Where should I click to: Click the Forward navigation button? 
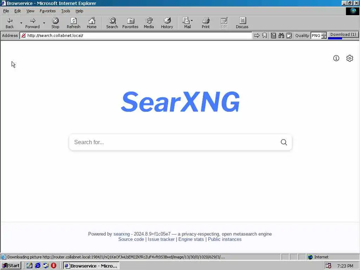[x=32, y=23]
